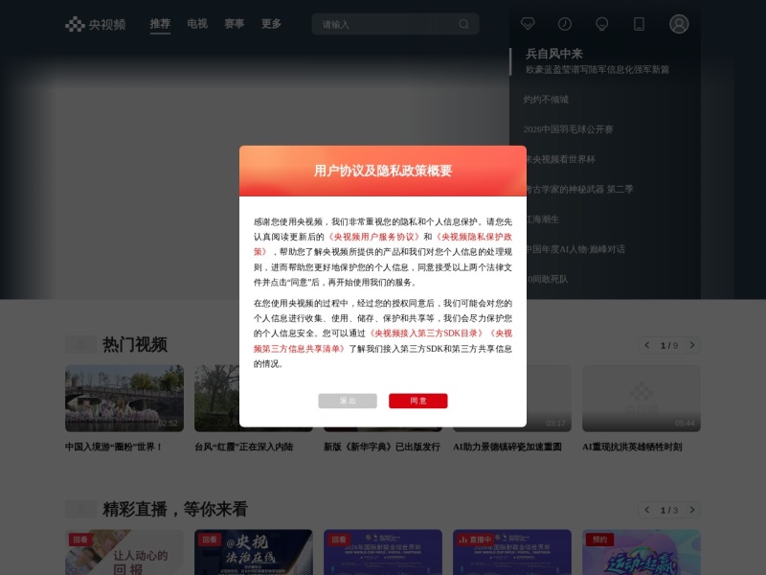This screenshot has width=766, height=575.
Task: Select the 赛事 tab
Action: (x=235, y=24)
